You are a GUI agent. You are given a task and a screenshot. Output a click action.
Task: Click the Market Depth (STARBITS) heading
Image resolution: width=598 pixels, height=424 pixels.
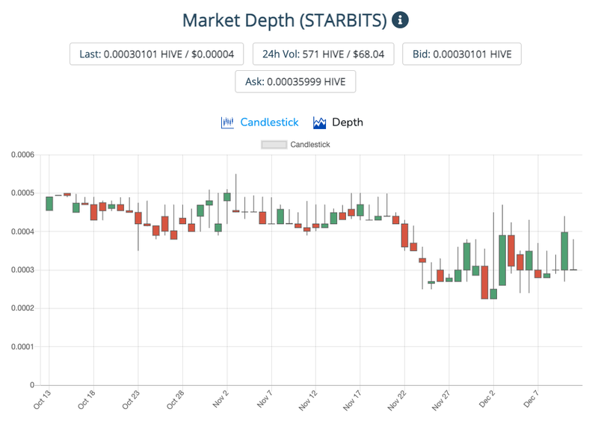[x=285, y=20]
